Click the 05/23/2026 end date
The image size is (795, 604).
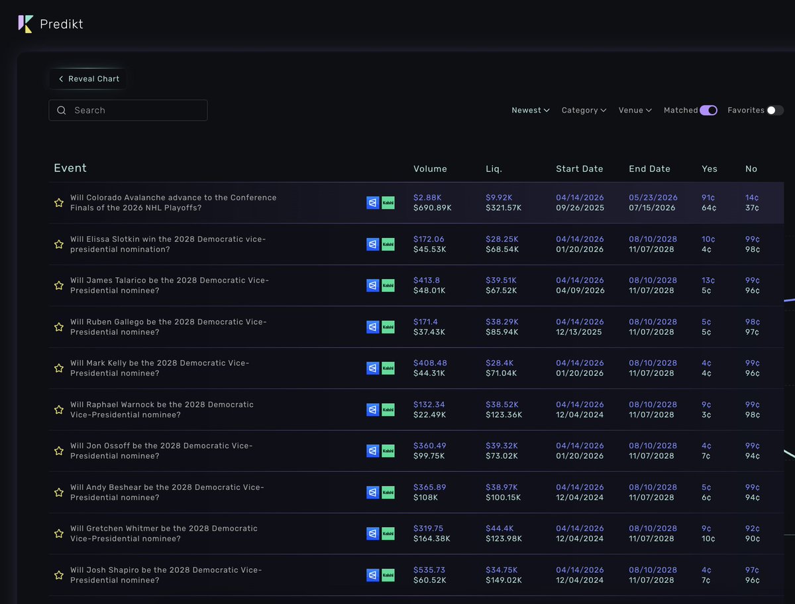[653, 198]
